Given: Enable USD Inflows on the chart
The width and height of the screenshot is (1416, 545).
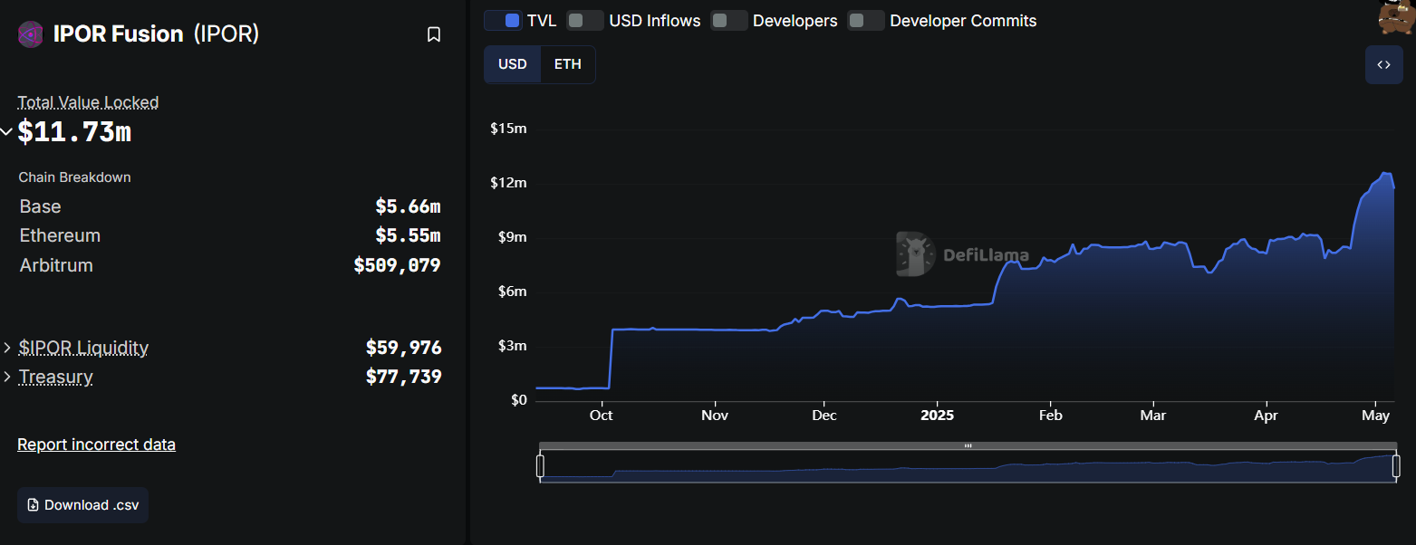Looking at the screenshot, I should point(585,21).
